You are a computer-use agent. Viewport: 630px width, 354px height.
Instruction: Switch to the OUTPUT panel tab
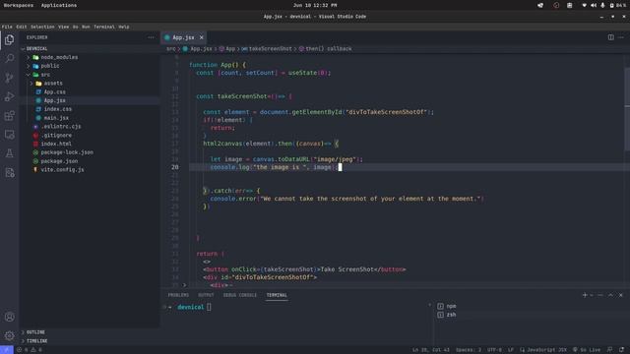pyautogui.click(x=206, y=295)
